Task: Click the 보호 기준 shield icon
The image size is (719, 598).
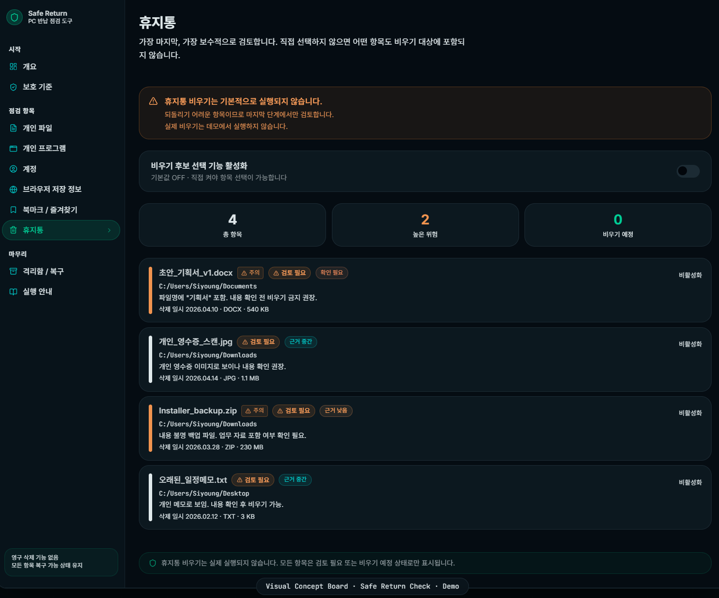Action: tap(13, 87)
